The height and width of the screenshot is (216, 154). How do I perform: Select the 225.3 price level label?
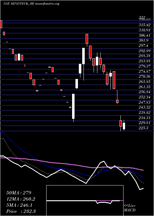[144, 128]
